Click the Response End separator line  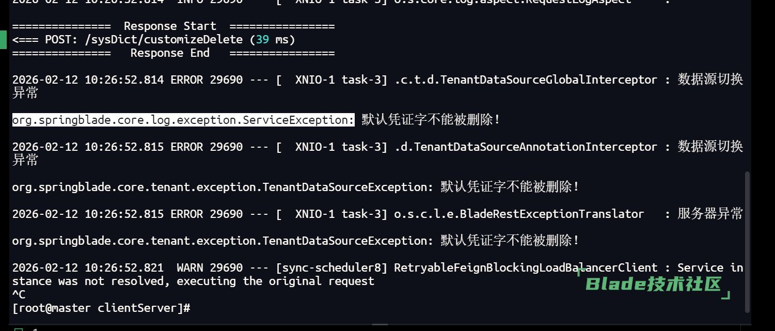[x=173, y=53]
